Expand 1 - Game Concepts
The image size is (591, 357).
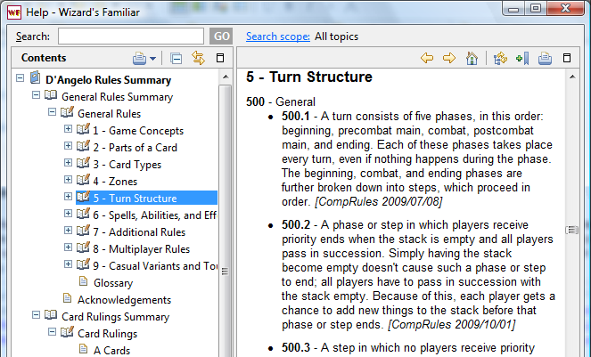(68, 129)
